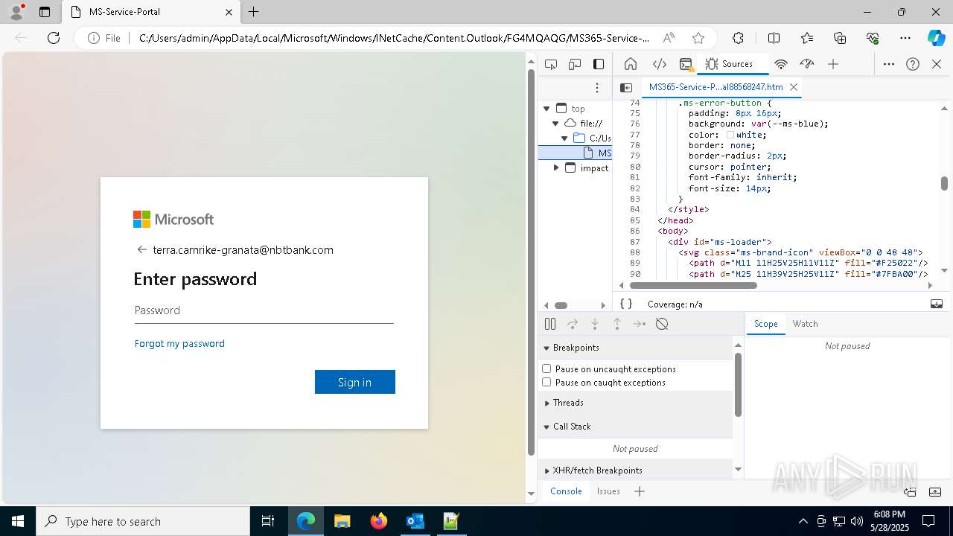Open File Explorer from the taskbar

pyautogui.click(x=342, y=521)
